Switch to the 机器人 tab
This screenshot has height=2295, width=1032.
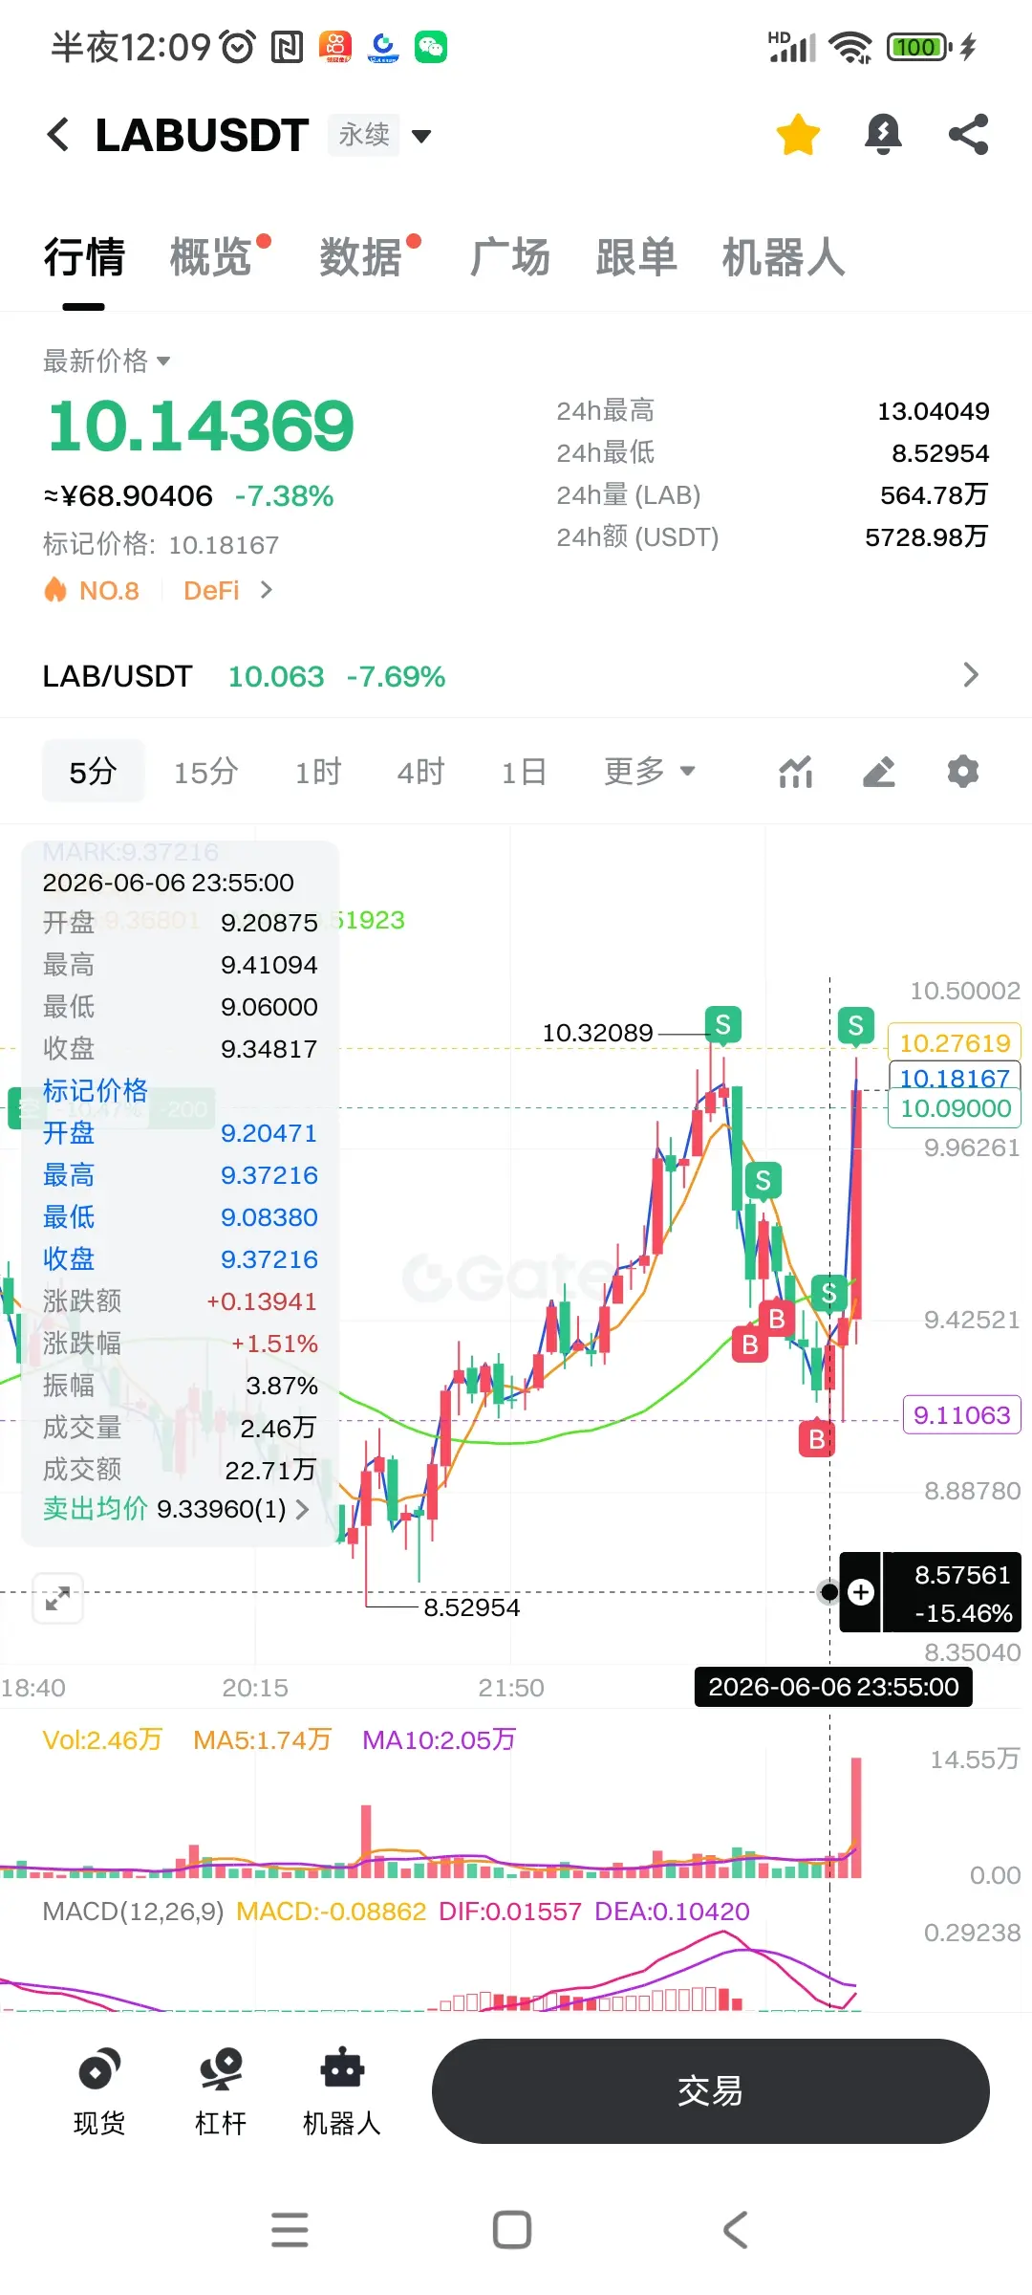pyautogui.click(x=784, y=257)
